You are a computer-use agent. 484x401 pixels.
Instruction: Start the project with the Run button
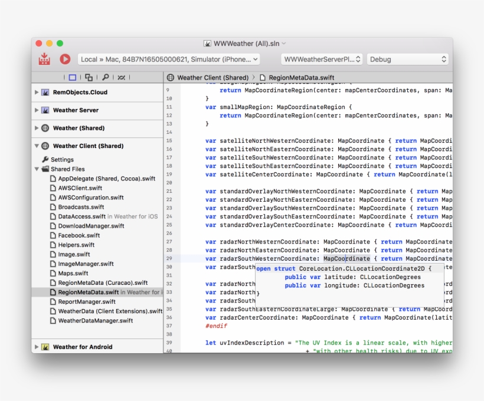tap(65, 59)
